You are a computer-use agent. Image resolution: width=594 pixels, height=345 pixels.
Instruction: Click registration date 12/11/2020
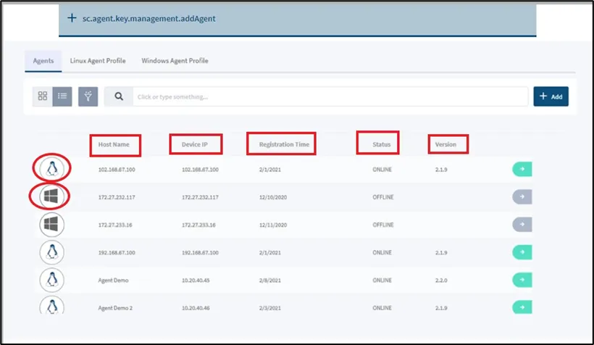pos(273,225)
